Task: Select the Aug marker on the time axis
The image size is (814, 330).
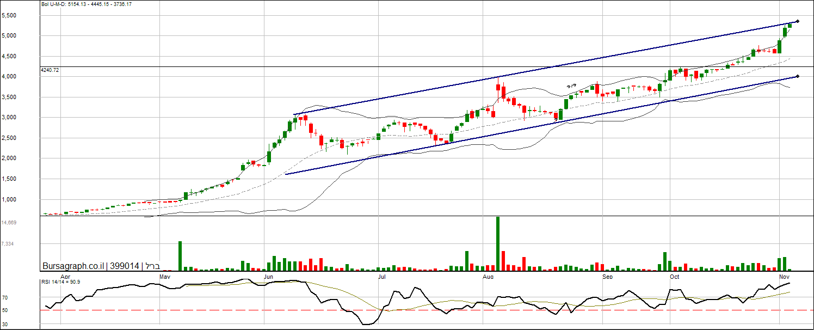Action: pos(488,277)
